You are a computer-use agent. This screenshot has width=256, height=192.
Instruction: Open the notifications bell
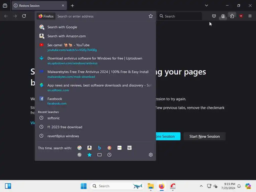point(239,186)
